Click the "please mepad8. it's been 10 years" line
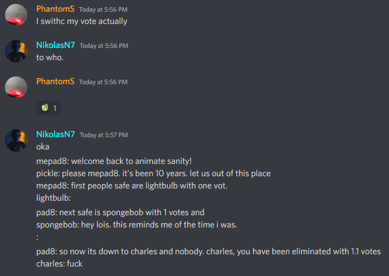This screenshot has height=276, width=389. pos(153,173)
